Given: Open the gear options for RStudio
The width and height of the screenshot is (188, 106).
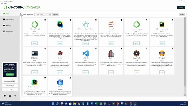Looking at the screenshot, I should [x=70, y=78].
